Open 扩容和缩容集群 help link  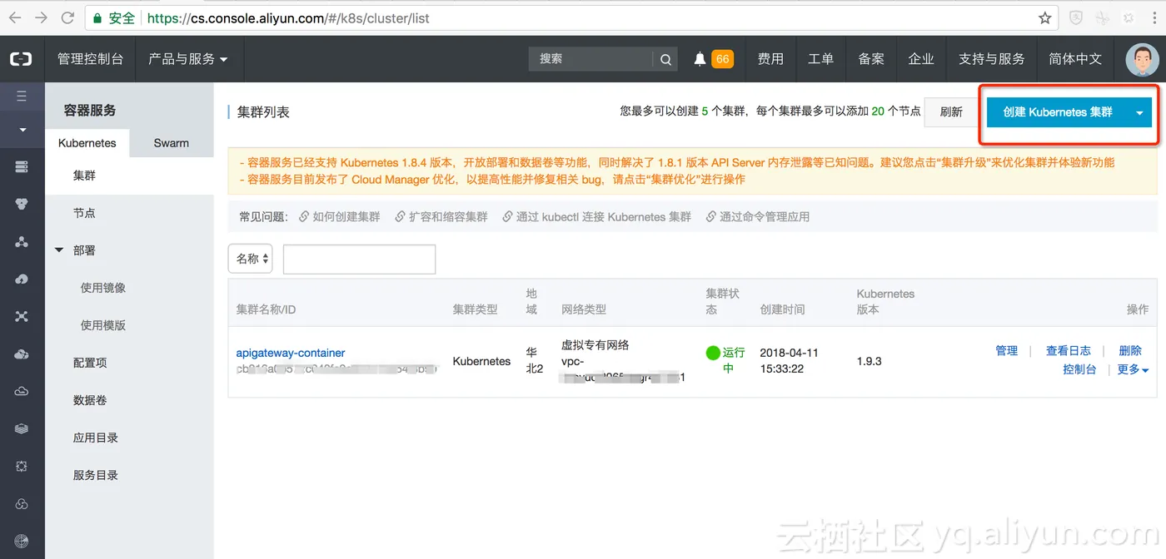[441, 216]
